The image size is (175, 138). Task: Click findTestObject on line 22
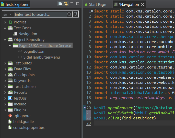pyautogui.click(x=138, y=118)
